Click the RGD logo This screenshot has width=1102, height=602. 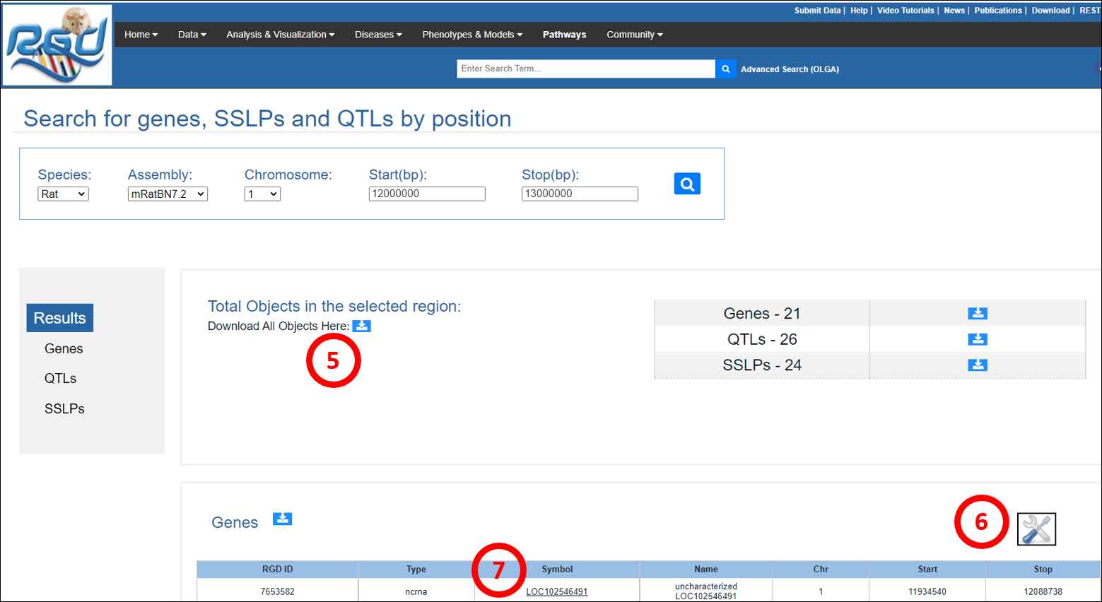[57, 45]
